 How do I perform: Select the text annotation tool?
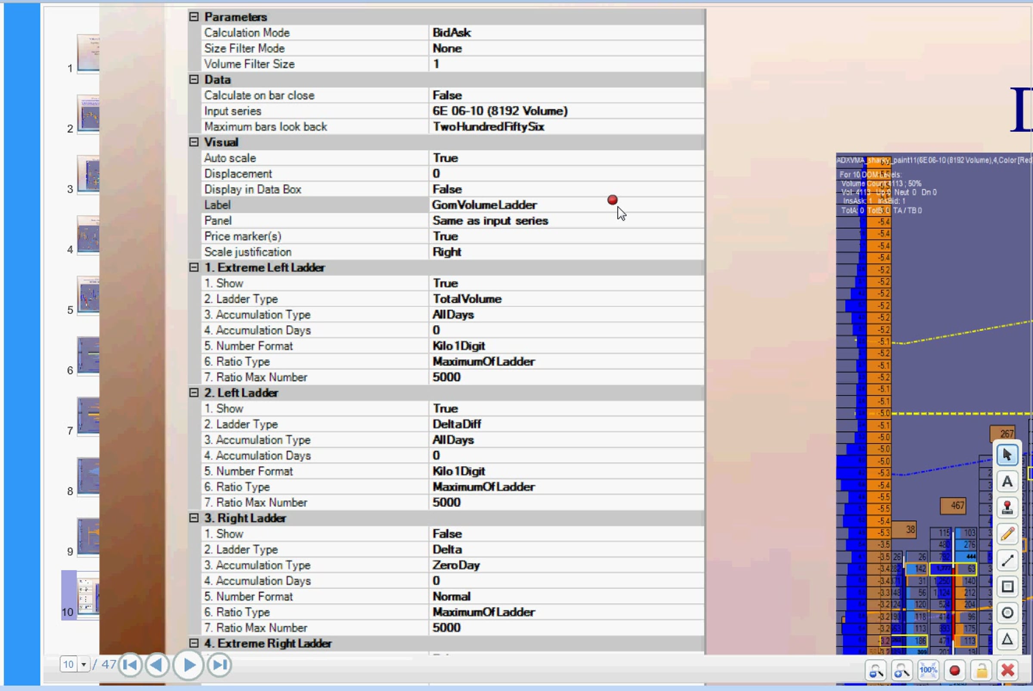[x=1007, y=482]
